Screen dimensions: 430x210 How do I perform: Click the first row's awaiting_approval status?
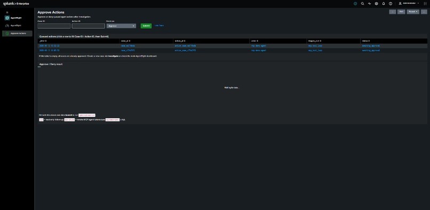click(371, 46)
